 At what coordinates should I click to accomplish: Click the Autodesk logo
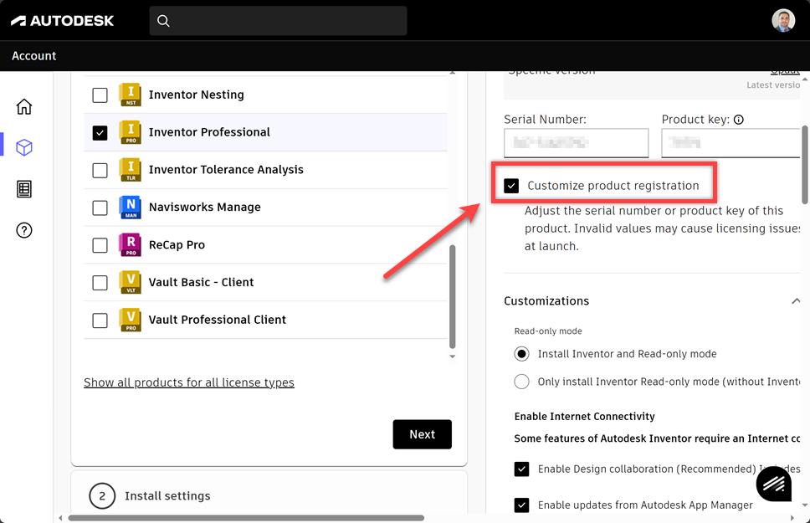[x=63, y=21]
